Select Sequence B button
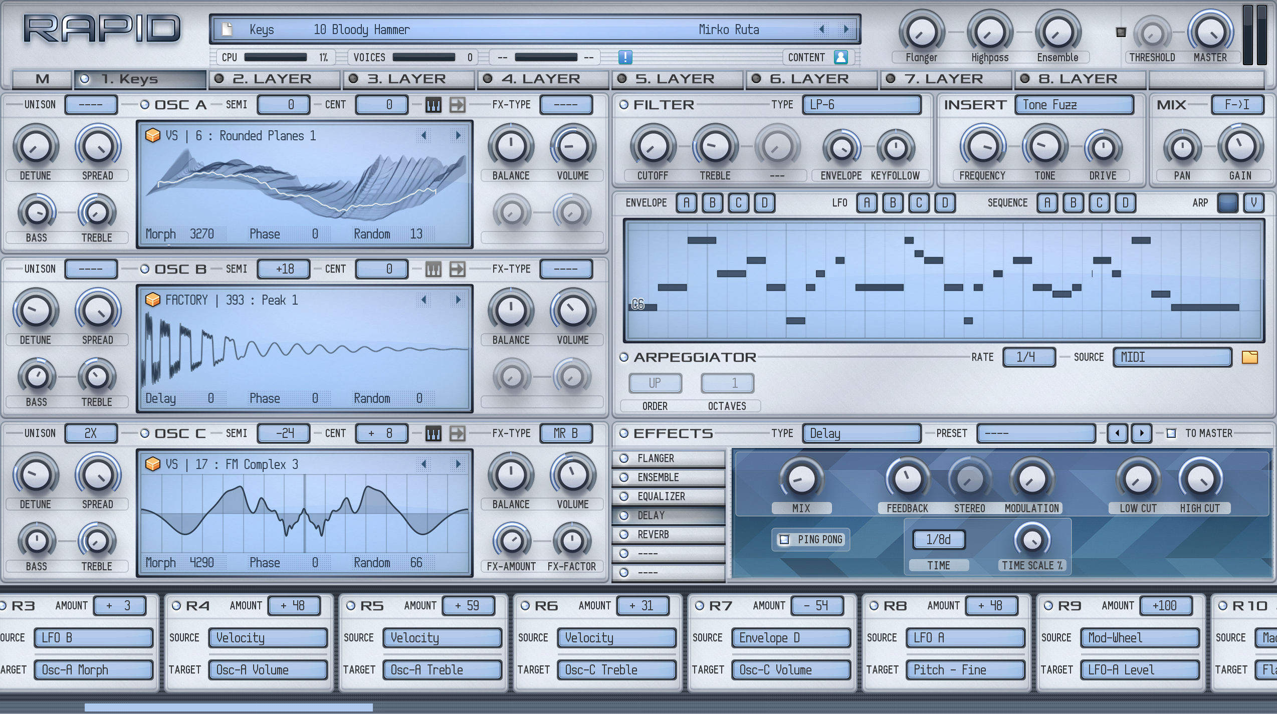The image size is (1277, 714). 1074,203
